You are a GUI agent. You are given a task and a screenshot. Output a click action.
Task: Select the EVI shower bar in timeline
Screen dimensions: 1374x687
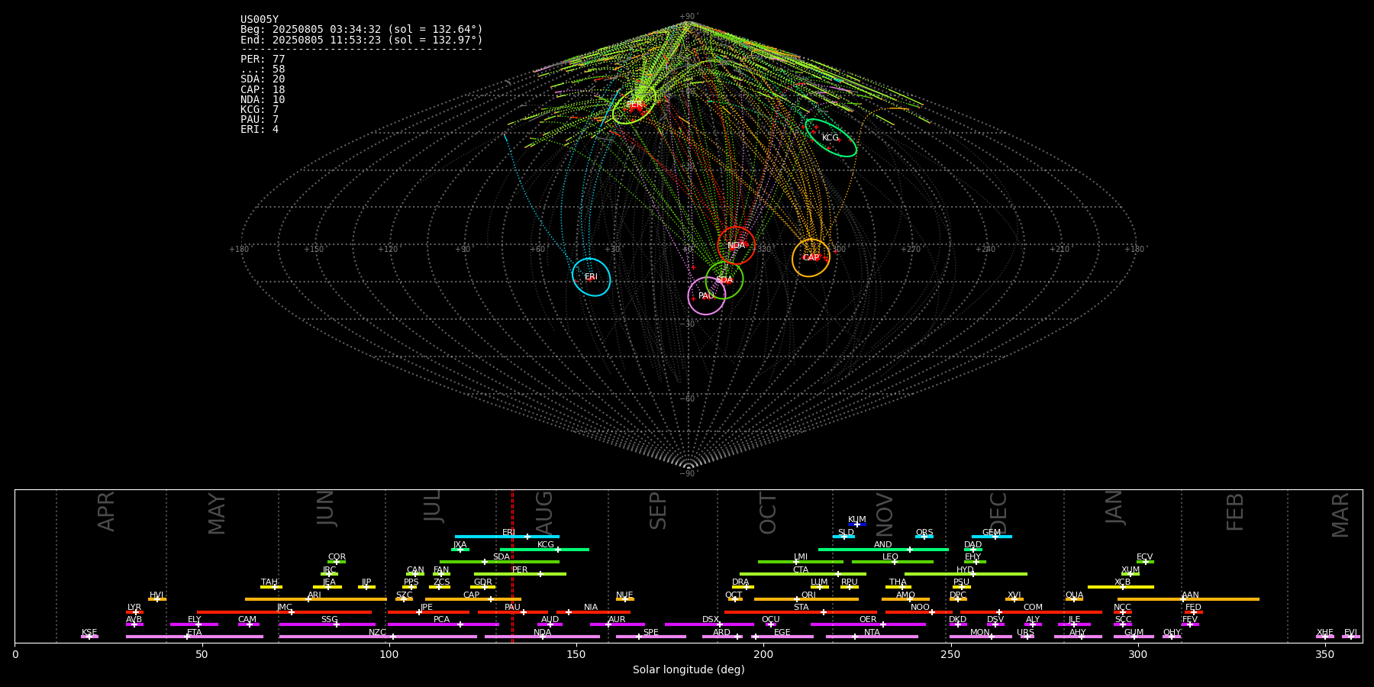(x=1351, y=637)
